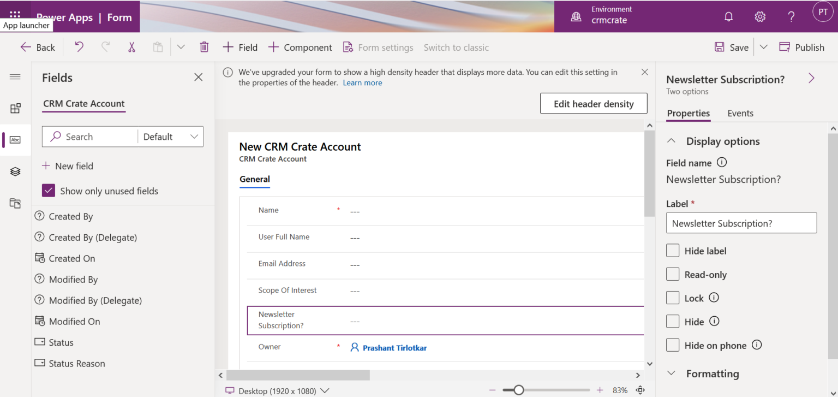The height and width of the screenshot is (397, 838).
Task: Click the Undo icon
Action: pyautogui.click(x=79, y=47)
